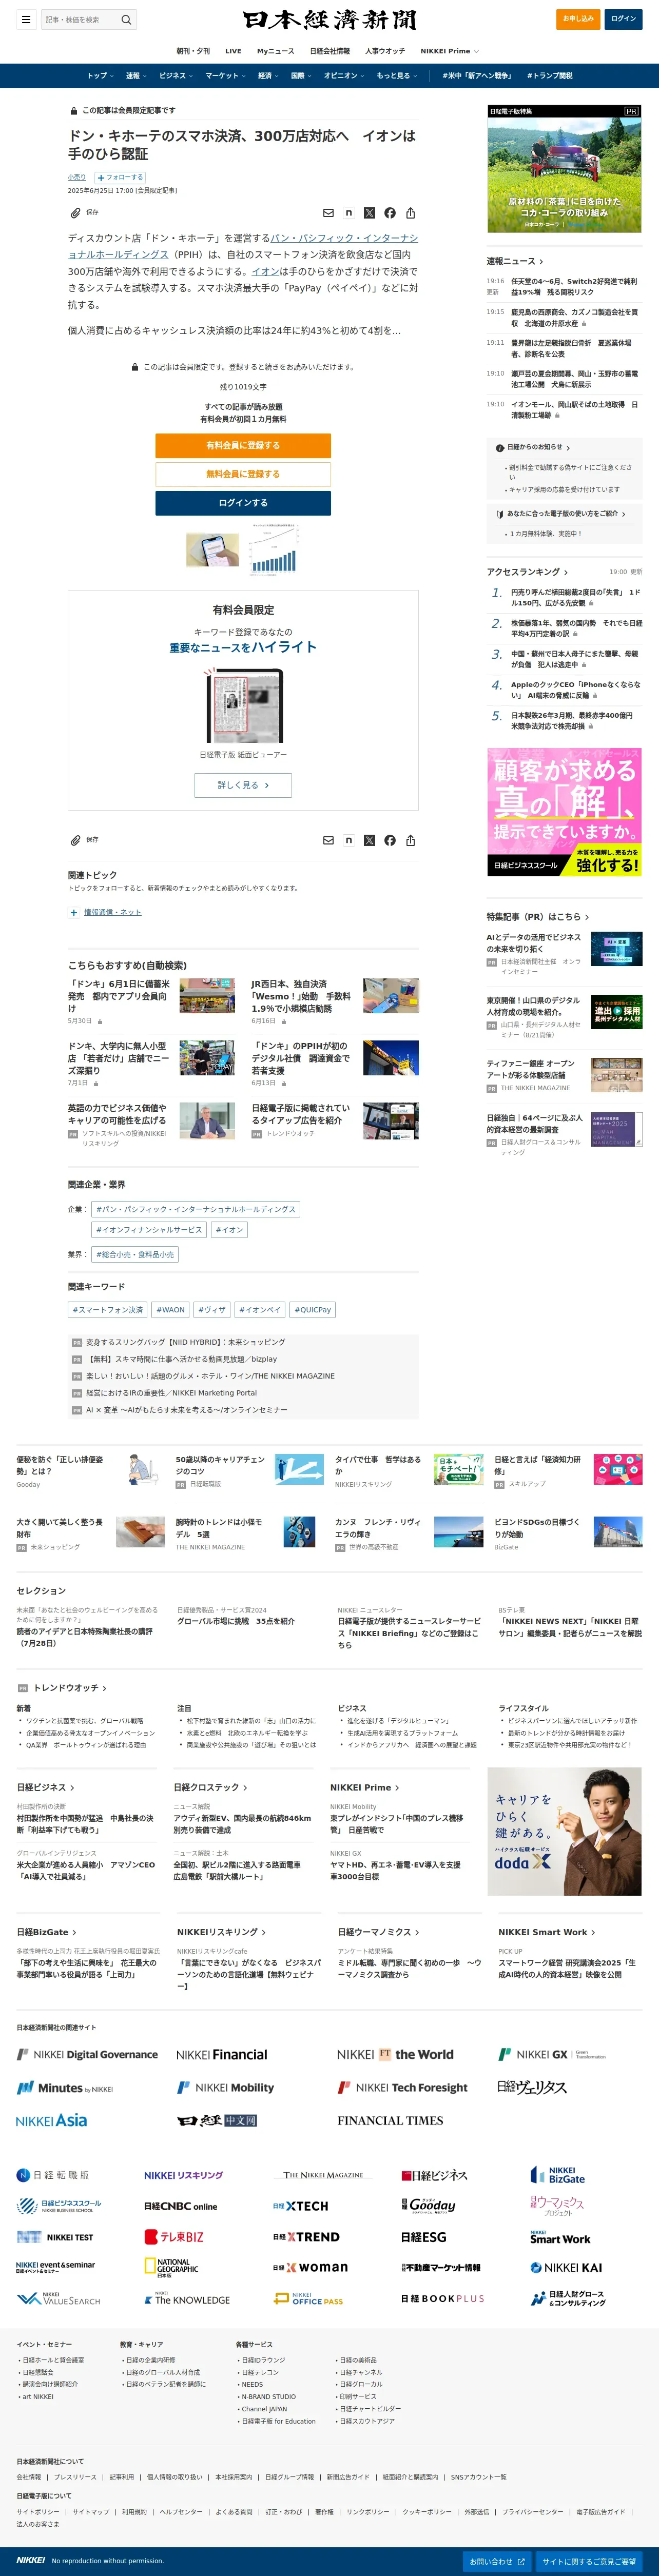Click the top note share icon

click(348, 213)
